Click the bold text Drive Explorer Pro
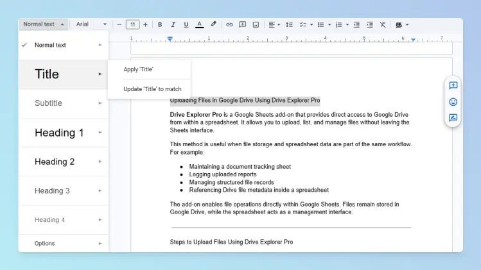Screen dimensions: 481x270 coord(196,115)
